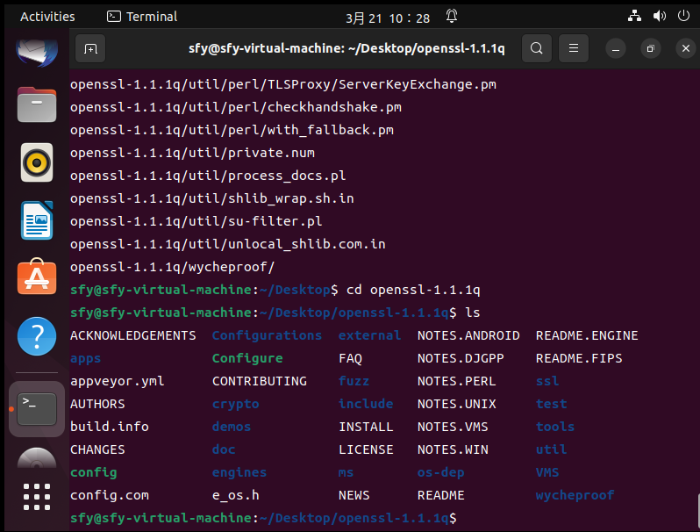
Task: Click the green Configure script name
Action: [x=247, y=358]
